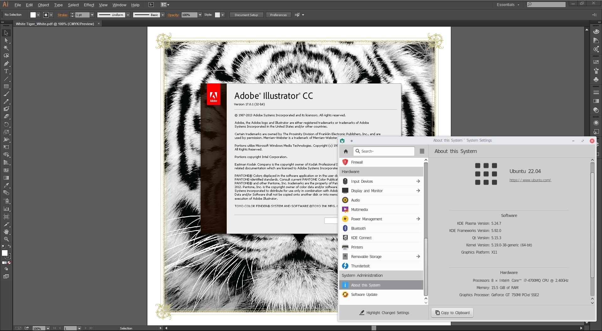The height and width of the screenshot is (331, 602).
Task: Open the Swatches panel grid icon
Action: tap(596, 62)
